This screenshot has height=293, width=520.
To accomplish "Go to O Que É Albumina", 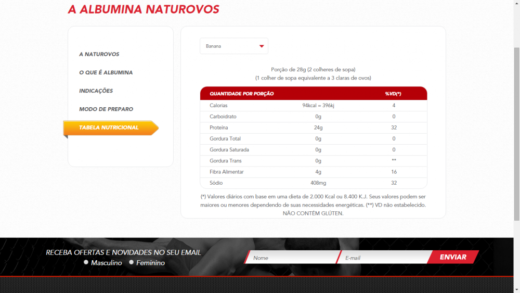I will [106, 73].
